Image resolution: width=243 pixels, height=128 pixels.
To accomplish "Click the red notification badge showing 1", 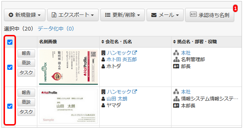I will click(x=235, y=8).
